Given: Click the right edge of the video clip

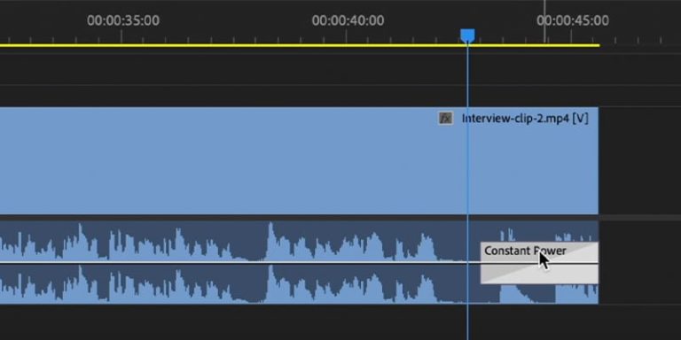Looking at the screenshot, I should (x=598, y=160).
